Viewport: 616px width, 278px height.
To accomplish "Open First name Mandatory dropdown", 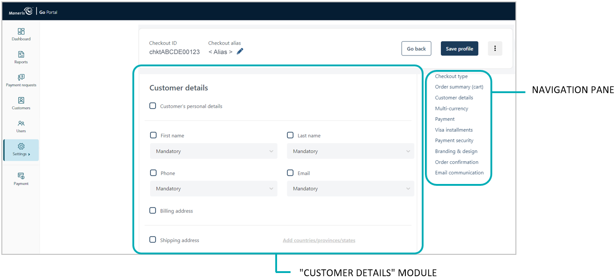I will click(214, 151).
